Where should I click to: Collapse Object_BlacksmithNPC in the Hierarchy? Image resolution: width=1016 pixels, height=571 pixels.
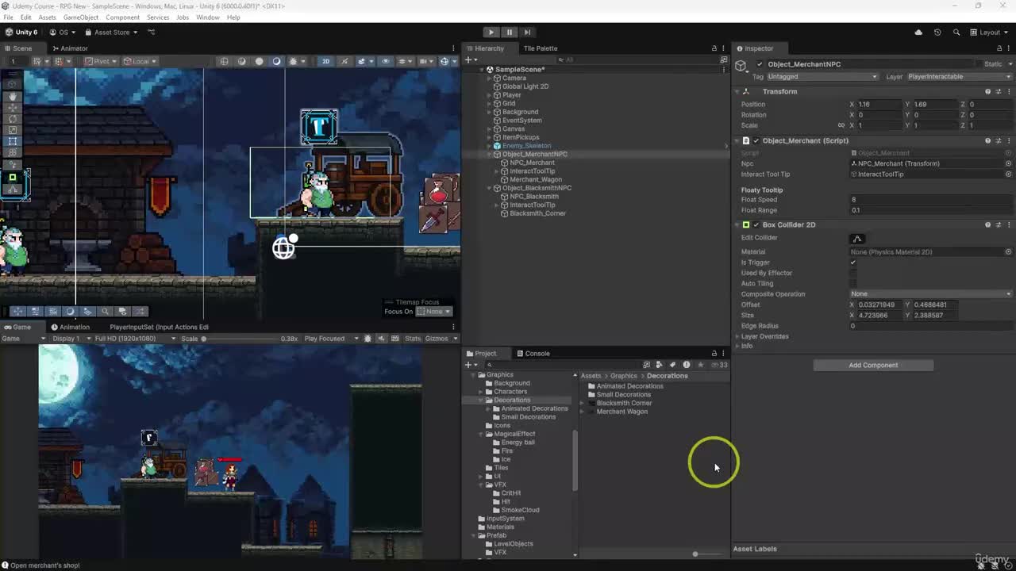tap(489, 188)
